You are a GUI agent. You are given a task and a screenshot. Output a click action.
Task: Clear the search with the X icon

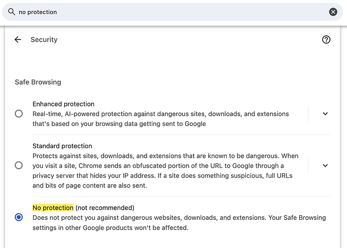click(333, 12)
